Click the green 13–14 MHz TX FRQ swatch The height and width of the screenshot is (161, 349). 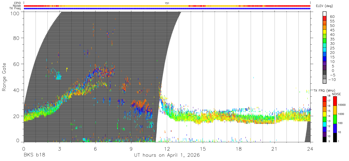(325, 119)
